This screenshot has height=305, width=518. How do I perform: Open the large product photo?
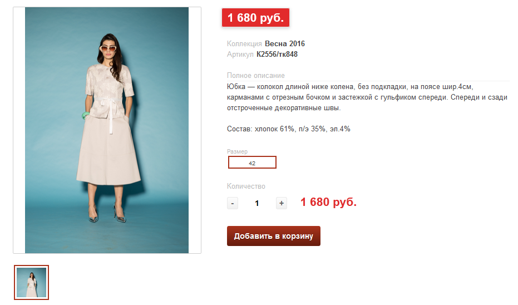point(107,130)
